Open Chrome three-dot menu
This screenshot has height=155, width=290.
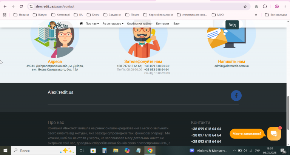coord(285,6)
